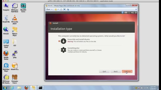161x90 pixels.
Task: Open Network desktop icon
Action: click(6, 31)
